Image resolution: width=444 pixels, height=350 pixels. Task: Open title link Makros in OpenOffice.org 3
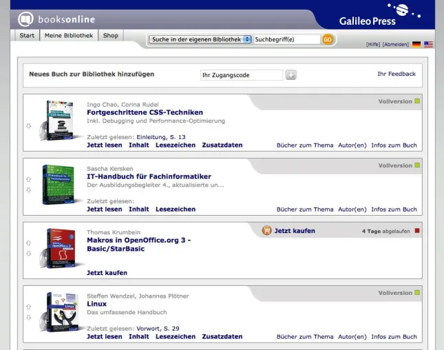pyautogui.click(x=139, y=245)
